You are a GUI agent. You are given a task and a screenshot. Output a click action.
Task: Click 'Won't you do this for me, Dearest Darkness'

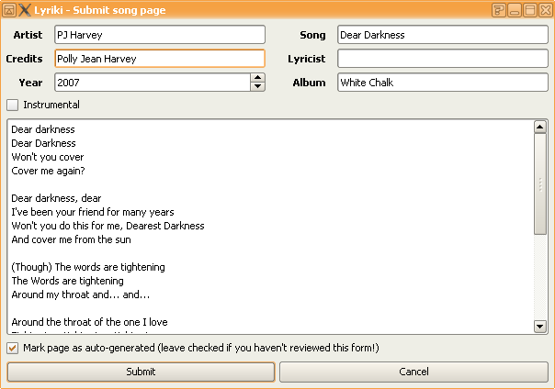108,226
